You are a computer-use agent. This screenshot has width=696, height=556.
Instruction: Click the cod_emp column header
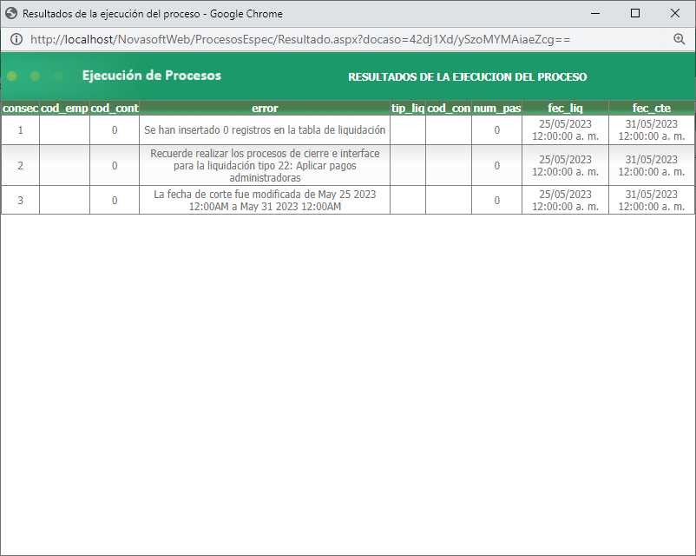pyautogui.click(x=64, y=108)
